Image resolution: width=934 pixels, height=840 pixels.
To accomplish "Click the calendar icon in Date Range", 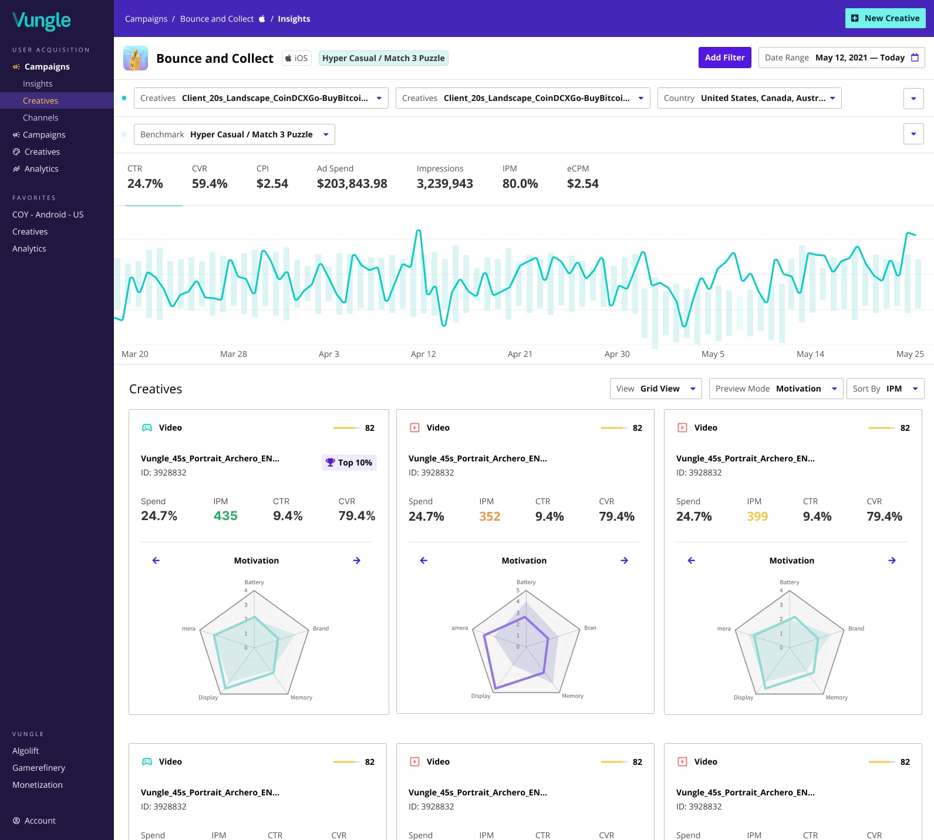I will click(x=915, y=58).
